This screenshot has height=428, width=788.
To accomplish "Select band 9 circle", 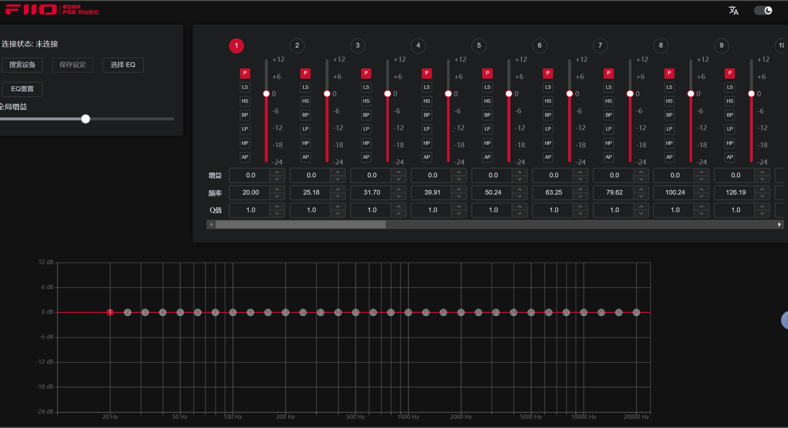I will click(721, 45).
